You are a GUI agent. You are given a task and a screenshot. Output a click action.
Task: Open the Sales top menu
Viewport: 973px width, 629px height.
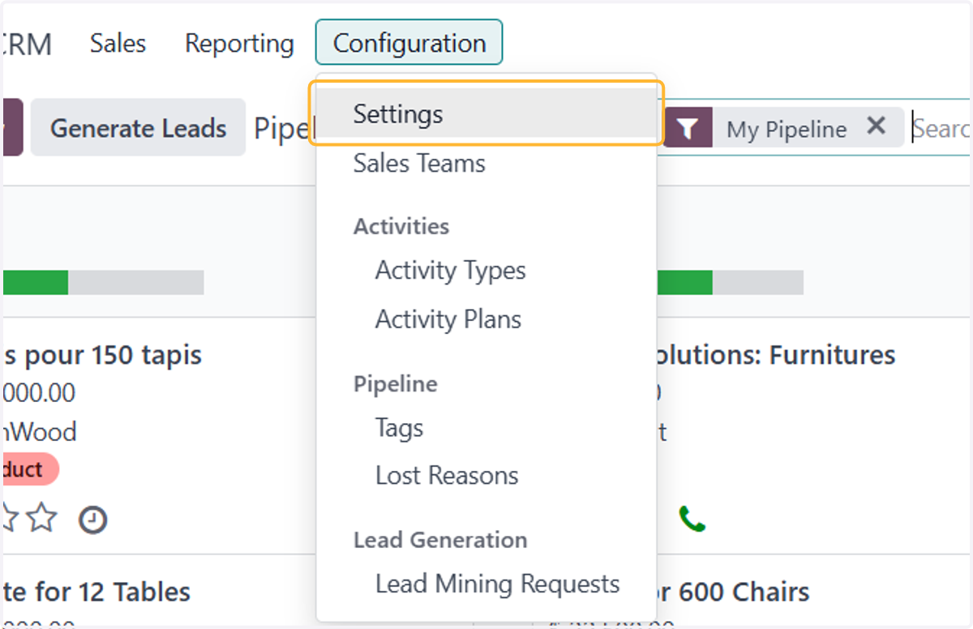(x=118, y=43)
